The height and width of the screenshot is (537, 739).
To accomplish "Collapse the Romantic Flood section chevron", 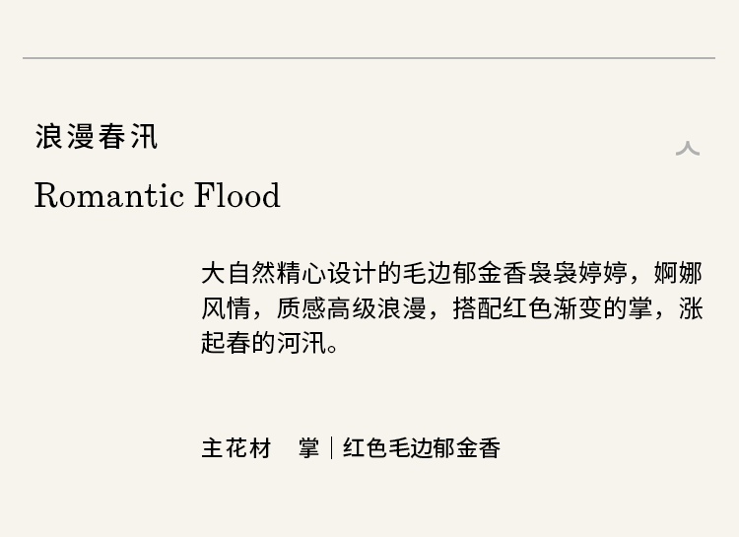I will 687,149.
